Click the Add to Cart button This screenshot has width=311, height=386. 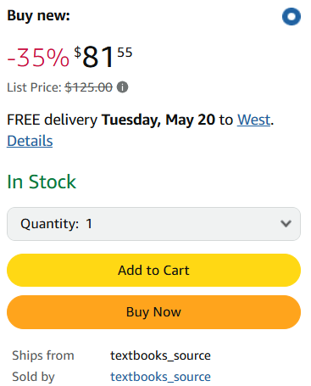[x=153, y=271]
